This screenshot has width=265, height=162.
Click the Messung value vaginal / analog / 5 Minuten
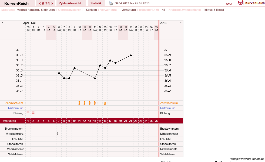click(x=36, y=10)
